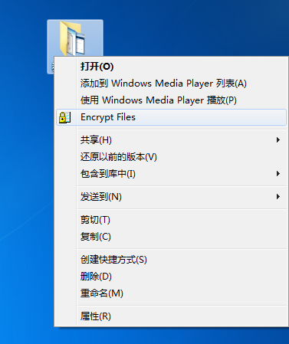Open the 共享(H) submenu
Viewport: 289px width, 344px height.
pyautogui.click(x=171, y=140)
